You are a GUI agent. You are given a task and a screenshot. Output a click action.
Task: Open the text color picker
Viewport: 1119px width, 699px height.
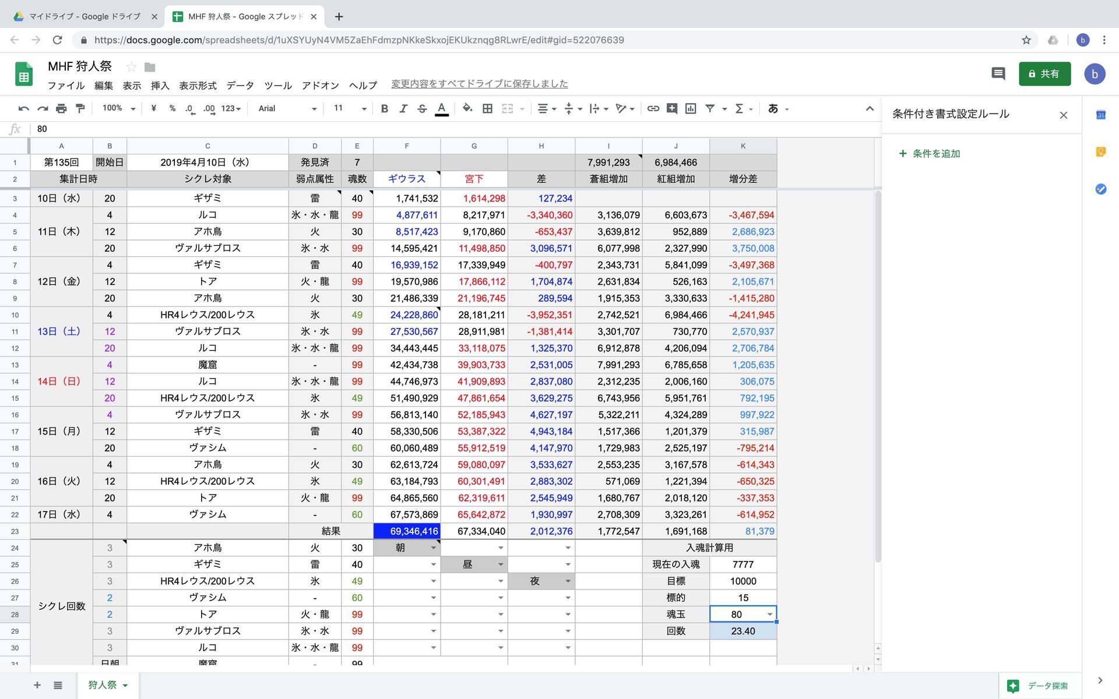(x=442, y=109)
